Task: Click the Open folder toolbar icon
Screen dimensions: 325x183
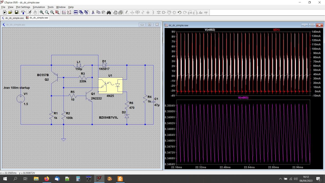Action: click(10, 12)
